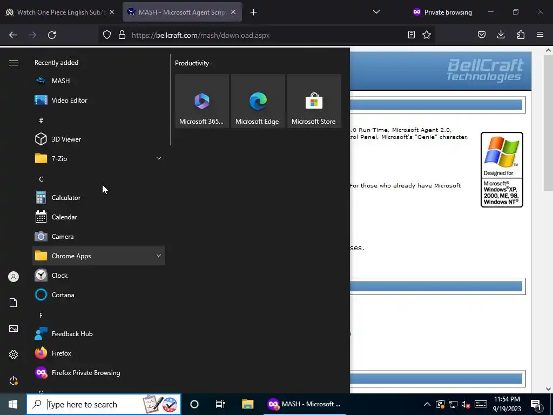The height and width of the screenshot is (415, 553).
Task: Open a new browser tab
Action: (254, 12)
